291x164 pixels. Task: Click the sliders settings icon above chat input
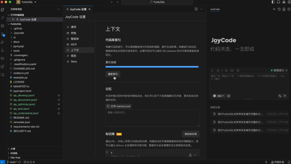click(x=212, y=70)
